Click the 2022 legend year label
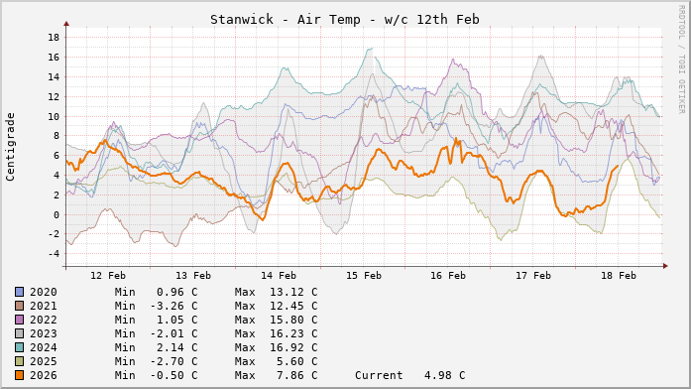691x389 pixels. (x=44, y=320)
